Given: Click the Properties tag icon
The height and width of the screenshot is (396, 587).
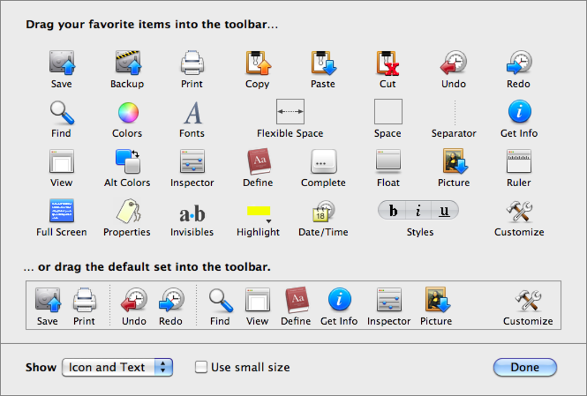Looking at the screenshot, I should 128,211.
